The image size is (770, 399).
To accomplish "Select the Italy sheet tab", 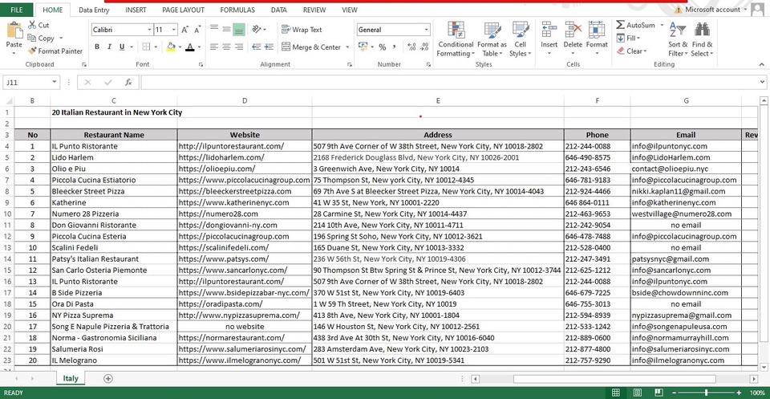I will (71, 378).
